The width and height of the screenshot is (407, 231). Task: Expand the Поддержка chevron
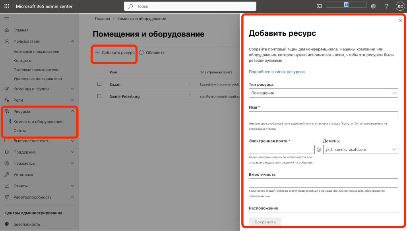tap(72, 152)
